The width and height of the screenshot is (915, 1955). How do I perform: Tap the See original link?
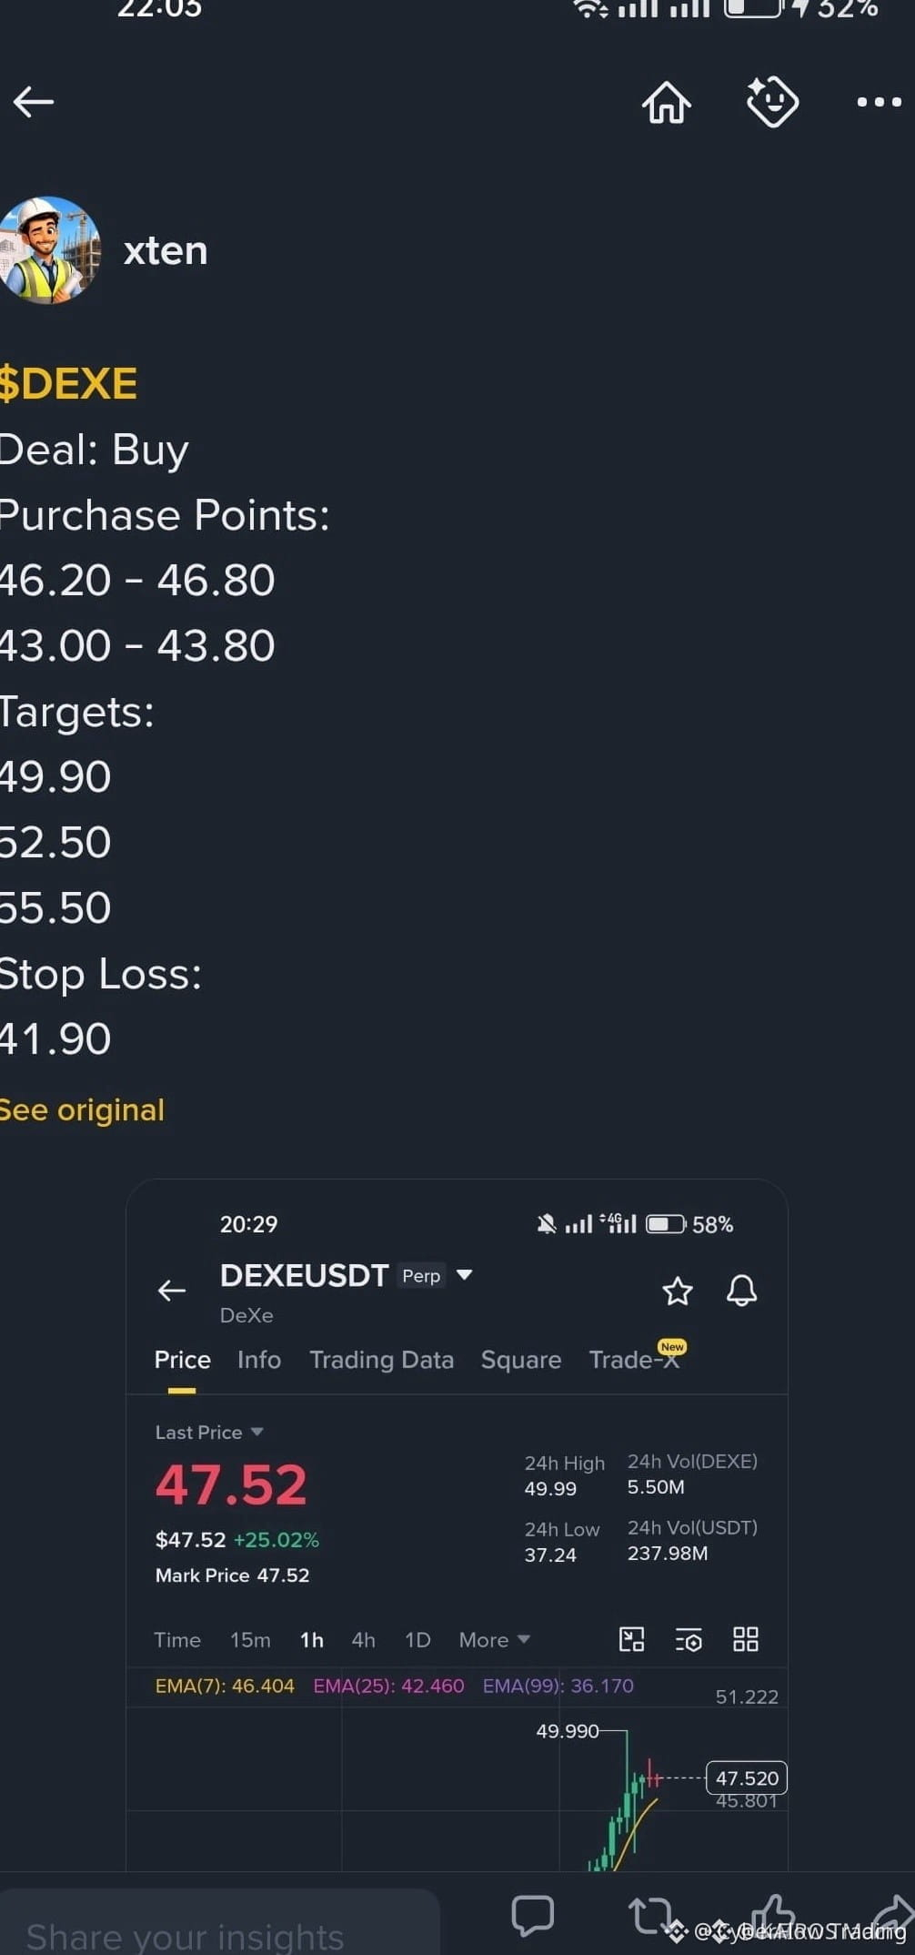[81, 1109]
